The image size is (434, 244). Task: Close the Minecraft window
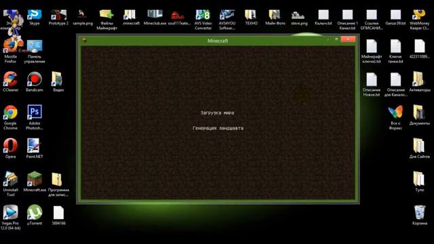[x=348, y=39]
